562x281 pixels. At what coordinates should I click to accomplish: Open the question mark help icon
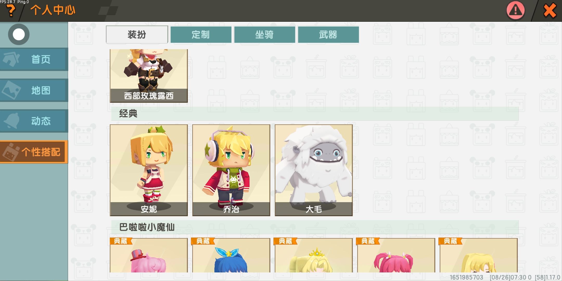(11, 11)
